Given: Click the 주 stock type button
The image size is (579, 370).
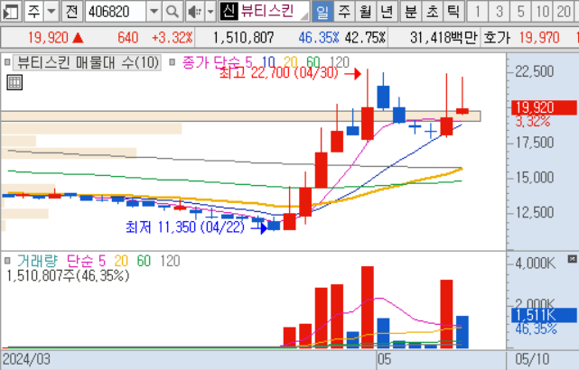Looking at the screenshot, I should (x=34, y=12).
